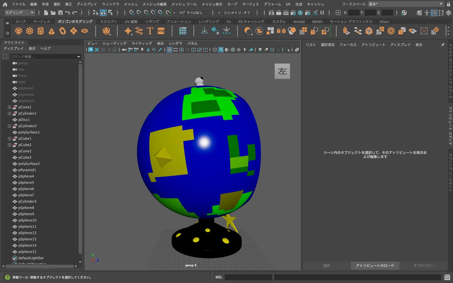Switch to the Arnold shelf tab
Image resolution: width=453 pixels, height=283 pixels.
point(299,22)
